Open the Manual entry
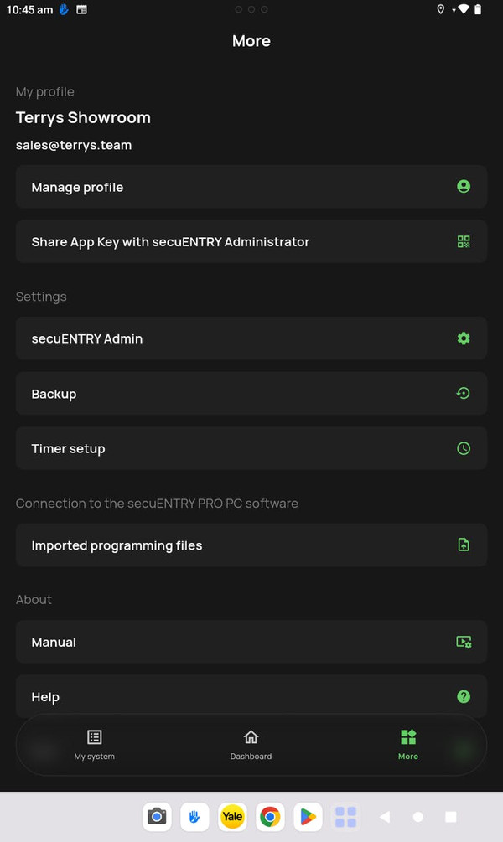503x842 pixels. point(251,642)
